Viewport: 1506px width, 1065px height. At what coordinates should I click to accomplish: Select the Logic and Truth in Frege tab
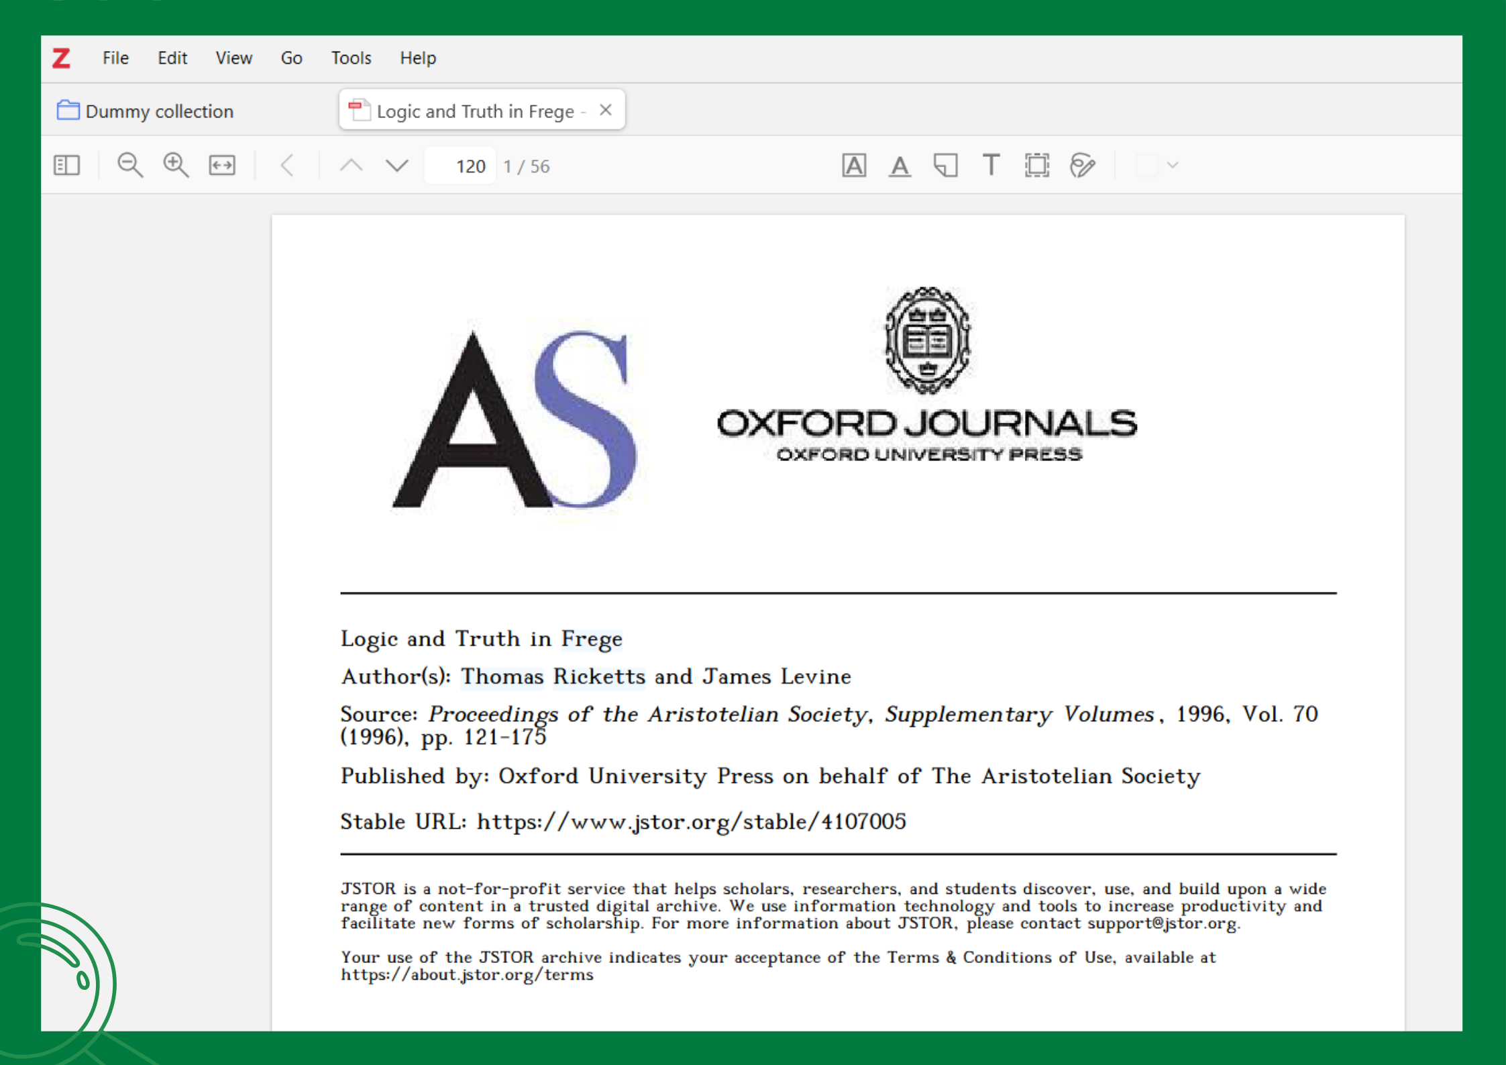482,110
